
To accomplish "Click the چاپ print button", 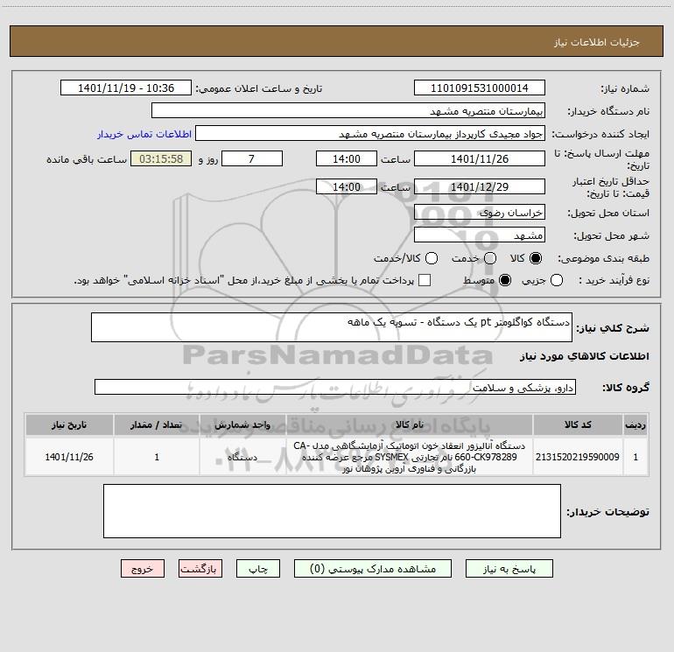I will [258, 569].
